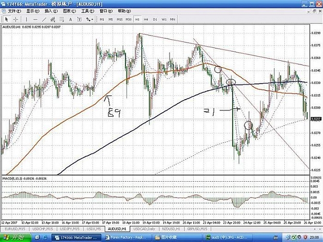Click chart tabs scroll-right arrow
This screenshot has width=323, height=242.
click(319, 229)
